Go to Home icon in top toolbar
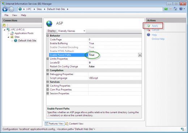Image resolution: width=188 pixels, height=133 pixels. tap(175, 9)
